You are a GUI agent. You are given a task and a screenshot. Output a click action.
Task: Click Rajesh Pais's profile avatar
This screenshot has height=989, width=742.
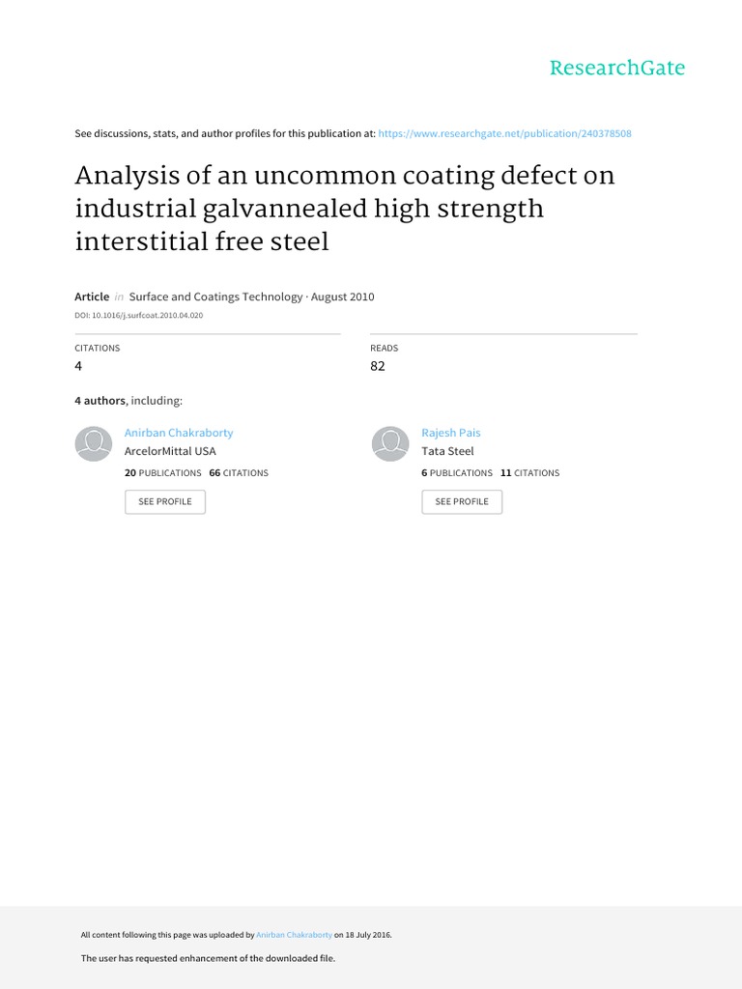[x=391, y=442]
